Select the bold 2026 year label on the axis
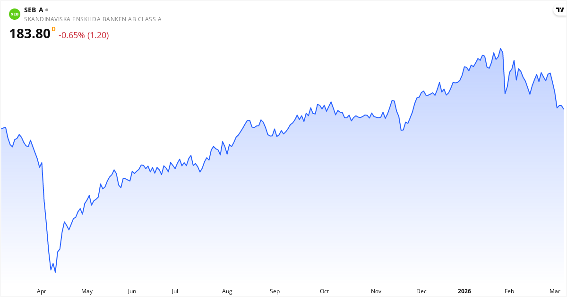Viewport: 567px width, 297px height. [464, 291]
